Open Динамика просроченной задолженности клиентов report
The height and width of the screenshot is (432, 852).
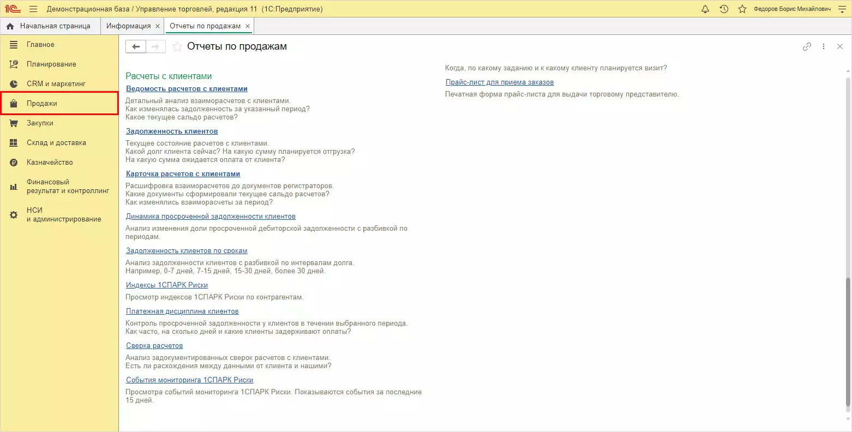tap(211, 217)
